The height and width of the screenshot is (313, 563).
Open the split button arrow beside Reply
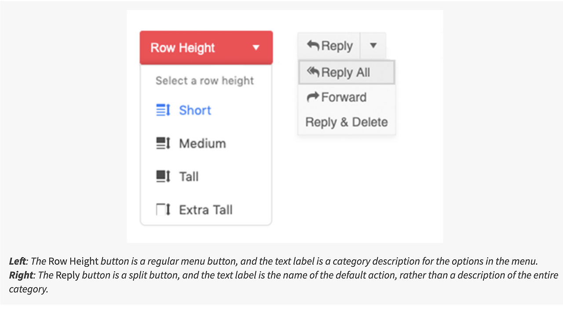[x=373, y=45]
